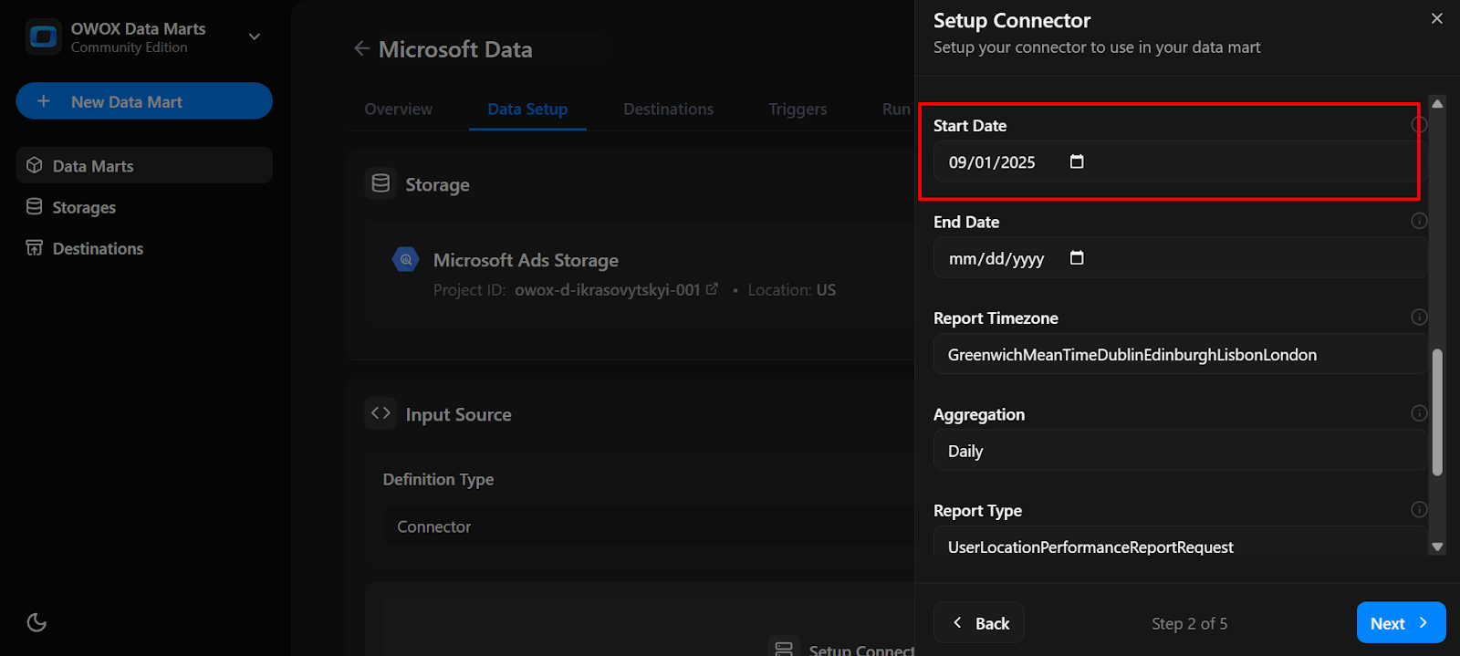Open the Aggregation Daily dropdown
Image resolution: width=1460 pixels, height=656 pixels.
click(1177, 451)
